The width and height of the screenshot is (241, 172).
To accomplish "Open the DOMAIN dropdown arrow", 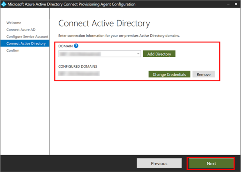I will [x=138, y=54].
